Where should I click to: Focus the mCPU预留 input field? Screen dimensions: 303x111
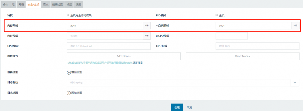point(231,36)
